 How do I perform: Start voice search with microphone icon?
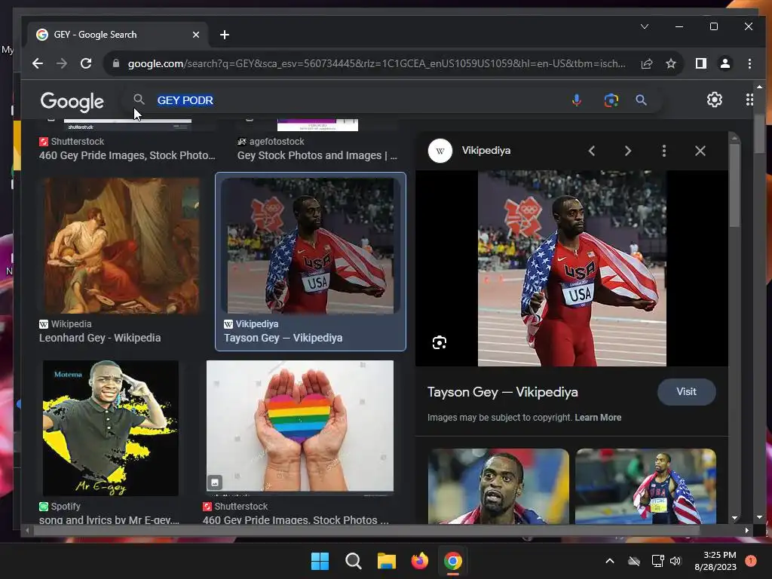click(577, 100)
